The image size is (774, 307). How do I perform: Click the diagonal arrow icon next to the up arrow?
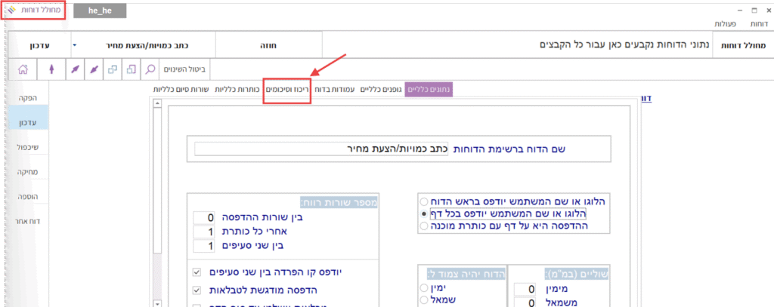pos(74,69)
